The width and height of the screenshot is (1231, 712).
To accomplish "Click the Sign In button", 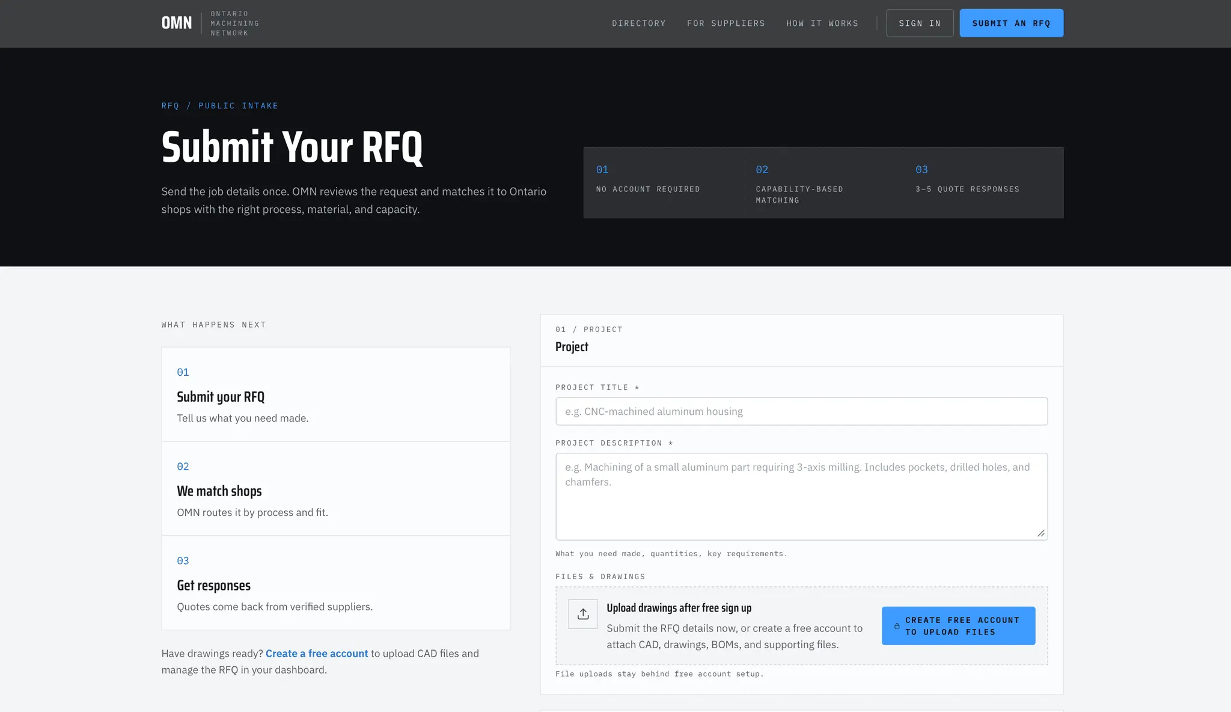I will (920, 23).
